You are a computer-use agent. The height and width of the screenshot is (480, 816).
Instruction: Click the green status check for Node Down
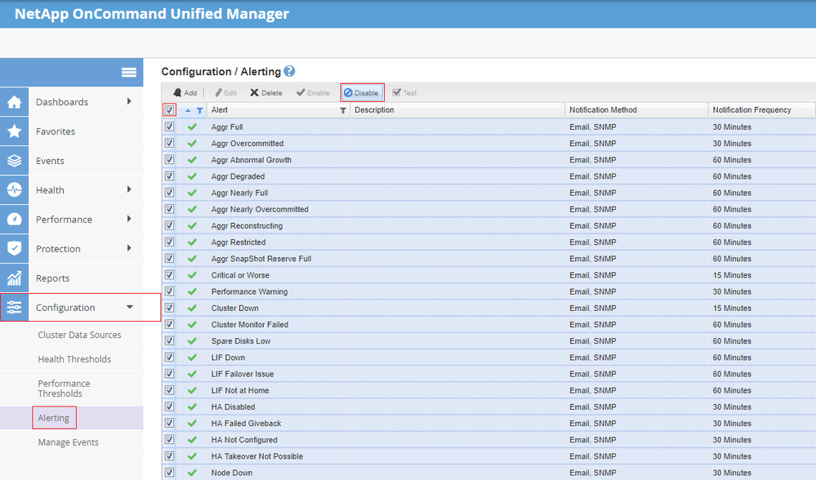[x=192, y=473]
